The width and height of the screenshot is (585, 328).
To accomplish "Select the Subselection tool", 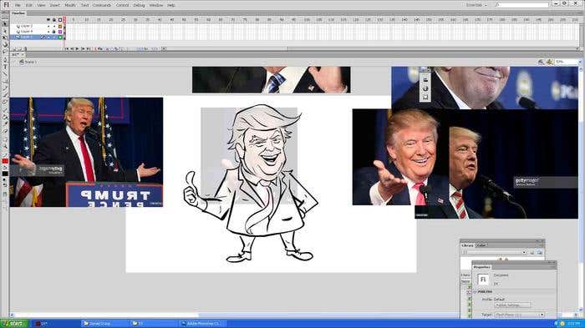I will (5, 31).
